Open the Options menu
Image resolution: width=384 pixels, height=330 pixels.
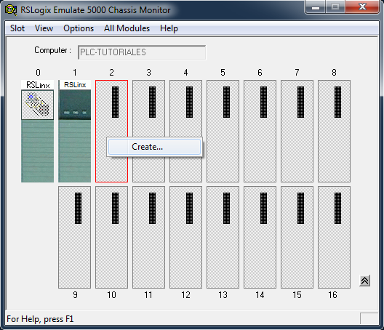(x=79, y=28)
